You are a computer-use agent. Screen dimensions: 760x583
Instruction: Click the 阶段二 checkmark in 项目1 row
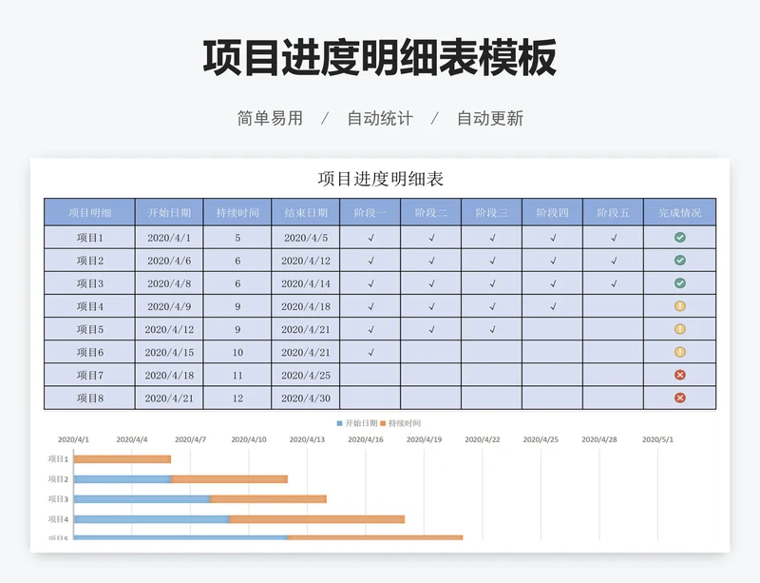tap(431, 238)
